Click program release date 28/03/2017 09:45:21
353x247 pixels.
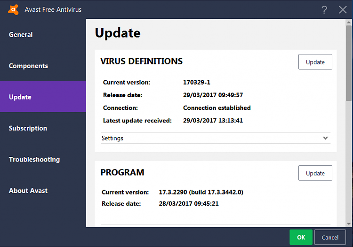point(189,203)
